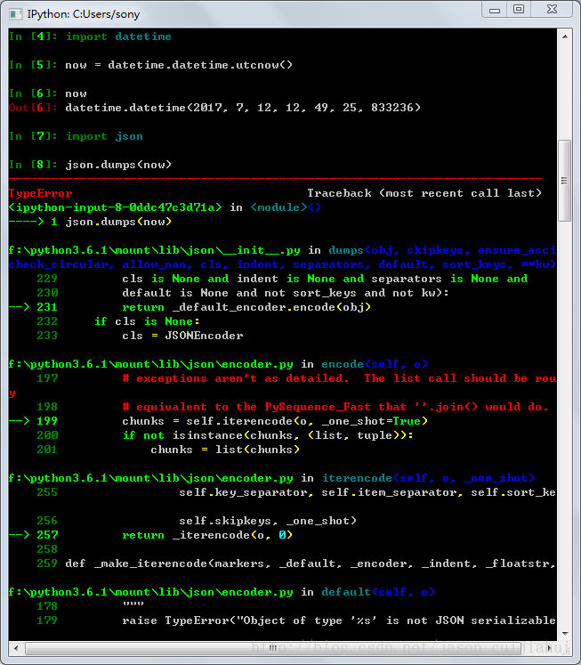The height and width of the screenshot is (665, 581).
Task: Maximize the IPython window
Action: pos(519,9)
